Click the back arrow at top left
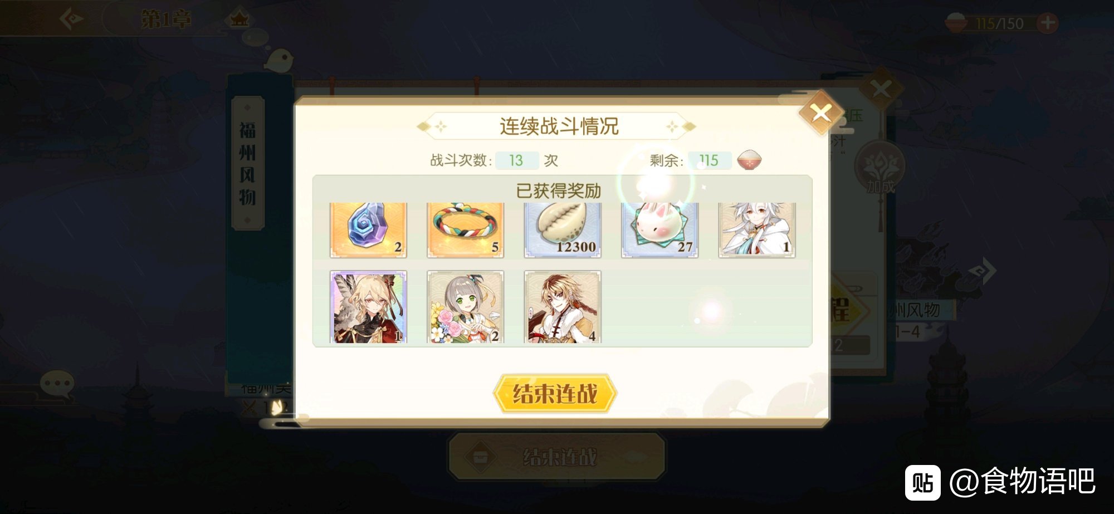Screen dimensions: 1114x514 click(71, 19)
